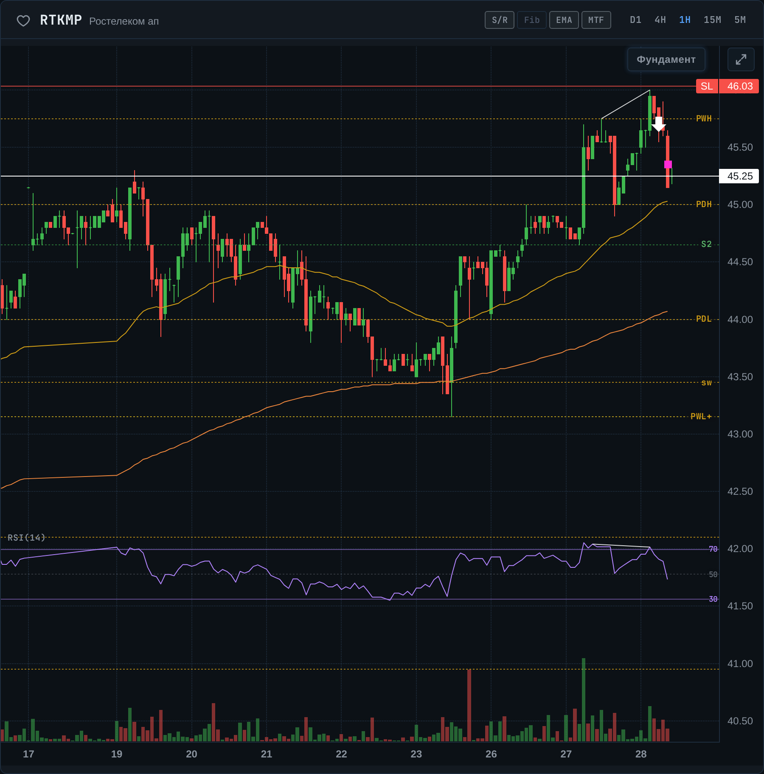
Task: Click the SL stop-loss label
Action: pos(707,86)
